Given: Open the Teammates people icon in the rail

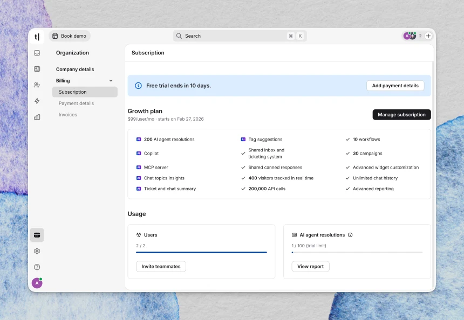Looking at the screenshot, I should tap(37, 85).
